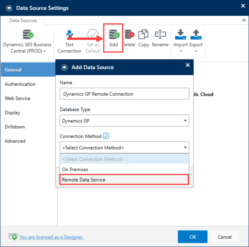Screen dimensions: 249x247
Task: Open the Web Service settings tab
Action: point(18,98)
